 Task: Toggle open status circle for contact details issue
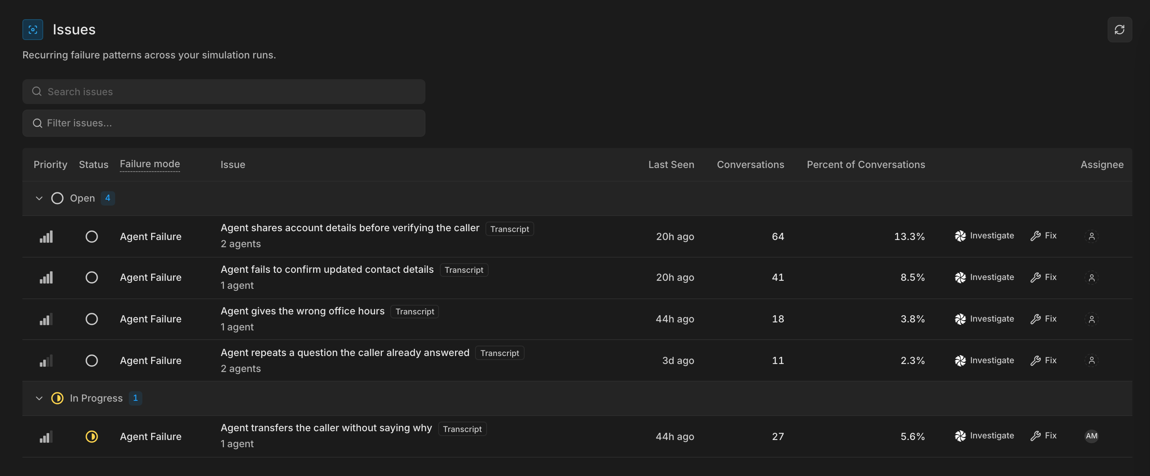pyautogui.click(x=92, y=277)
